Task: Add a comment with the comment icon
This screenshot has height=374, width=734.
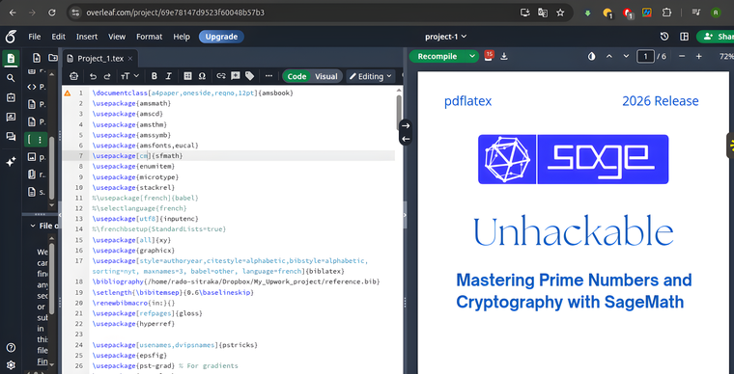Action: pyautogui.click(x=235, y=76)
